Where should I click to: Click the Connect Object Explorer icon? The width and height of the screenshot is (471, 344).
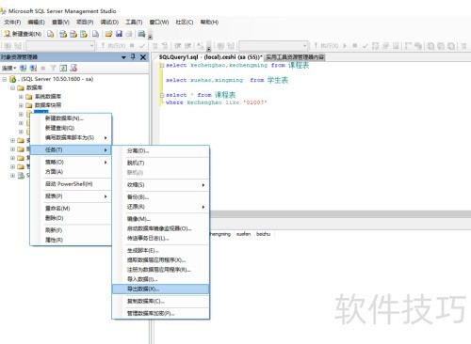[x=24, y=68]
